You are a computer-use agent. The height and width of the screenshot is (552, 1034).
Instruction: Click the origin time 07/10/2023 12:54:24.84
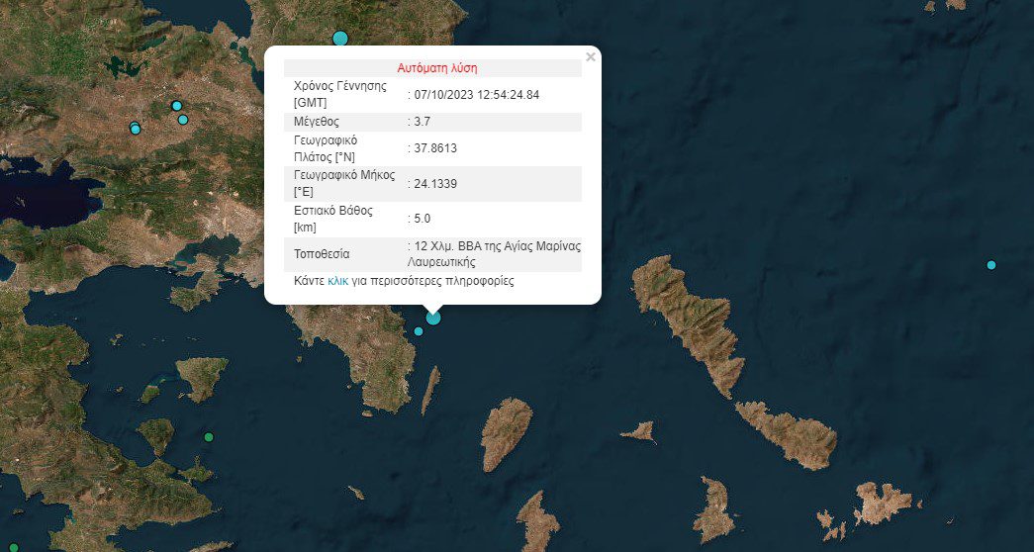click(477, 95)
